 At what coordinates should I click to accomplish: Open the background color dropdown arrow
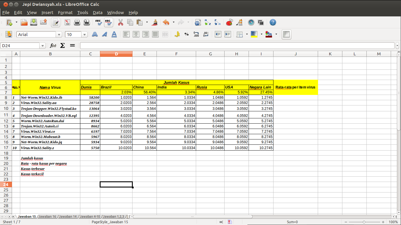pos(261,34)
